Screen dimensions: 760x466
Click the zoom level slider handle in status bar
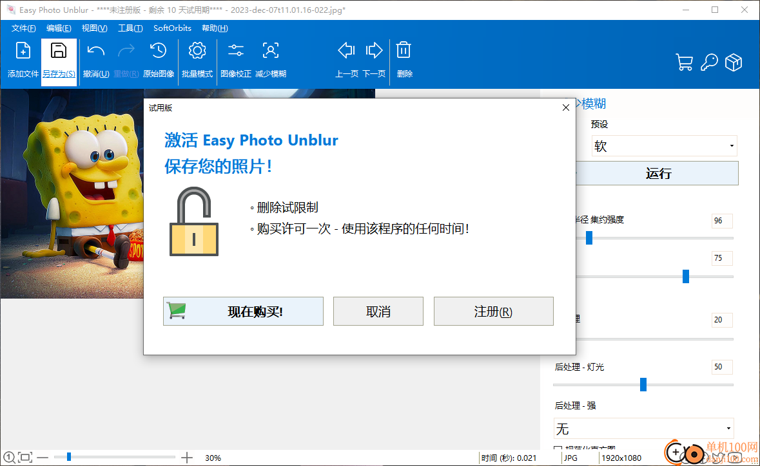pos(68,456)
